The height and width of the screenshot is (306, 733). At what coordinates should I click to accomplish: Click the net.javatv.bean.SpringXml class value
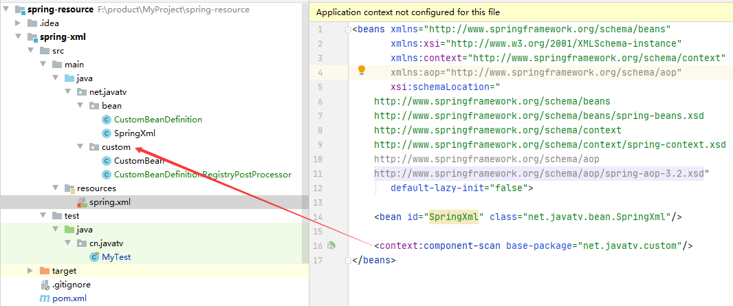[597, 217]
